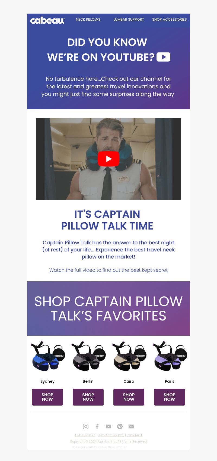Open Lumbar Support menu link
Image resolution: width=217 pixels, height=461 pixels.
point(129,20)
